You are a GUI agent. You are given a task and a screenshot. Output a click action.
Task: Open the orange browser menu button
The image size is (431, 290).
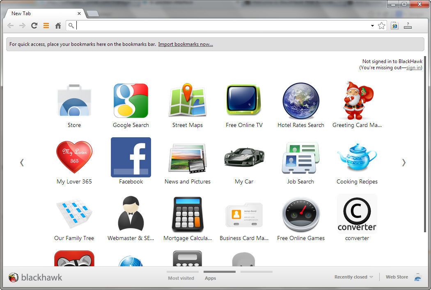[x=46, y=25]
